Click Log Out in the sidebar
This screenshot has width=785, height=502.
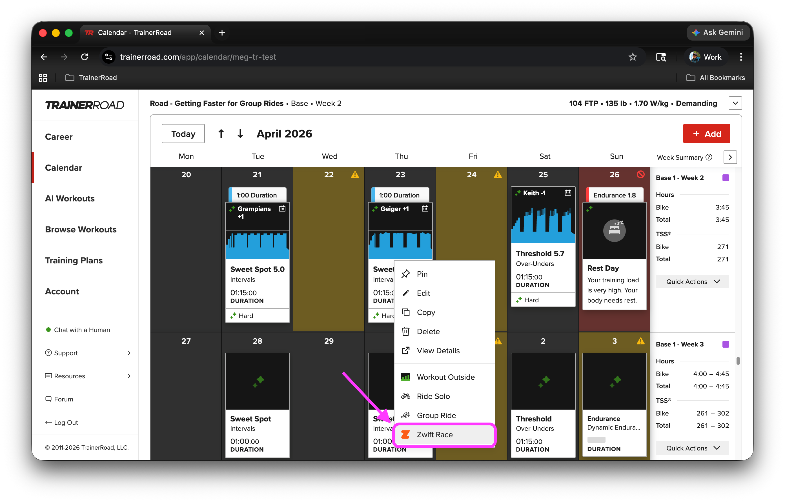(x=62, y=423)
